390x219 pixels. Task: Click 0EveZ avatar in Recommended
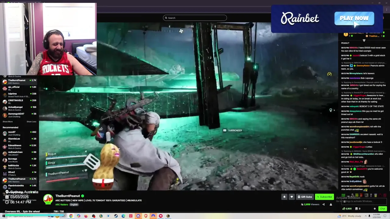click(5, 173)
